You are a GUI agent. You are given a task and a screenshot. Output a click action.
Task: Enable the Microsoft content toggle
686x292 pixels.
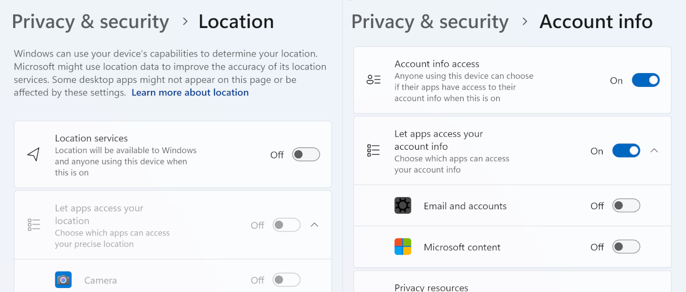point(626,247)
